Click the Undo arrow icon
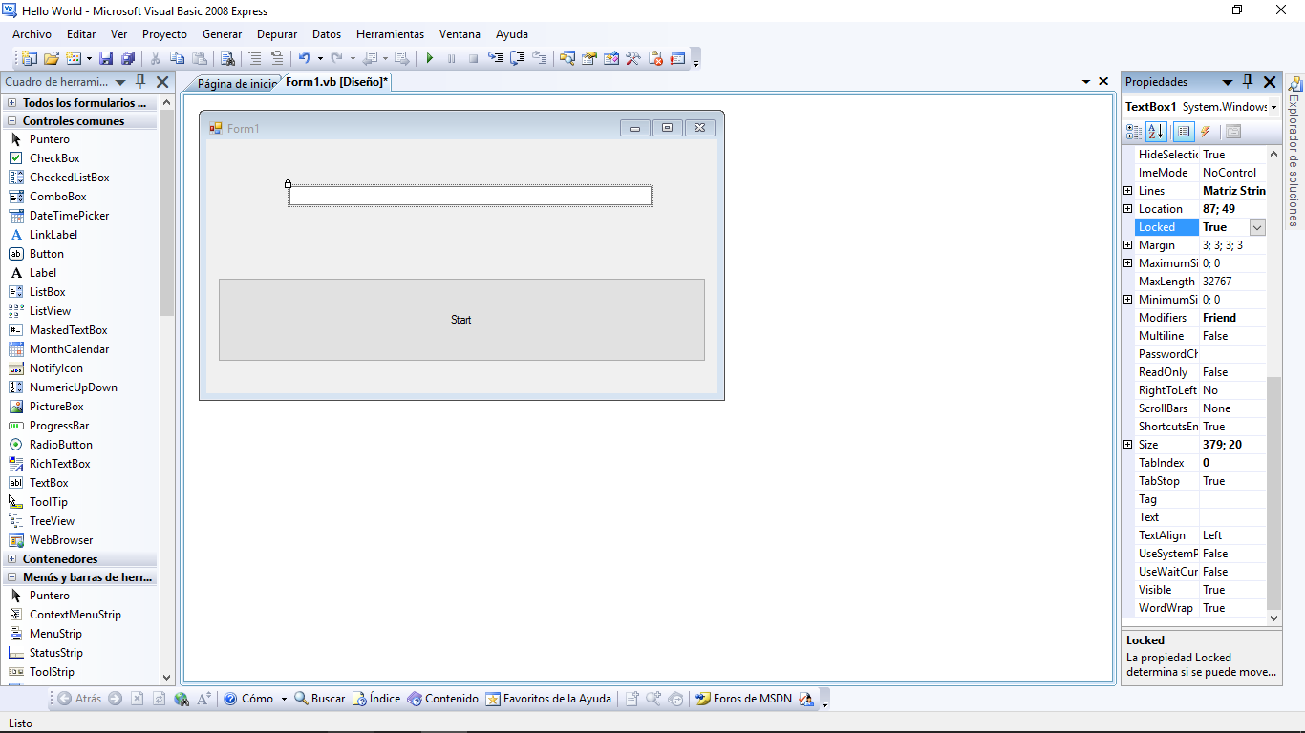Screen dimensions: 1305x733 click(x=304, y=58)
